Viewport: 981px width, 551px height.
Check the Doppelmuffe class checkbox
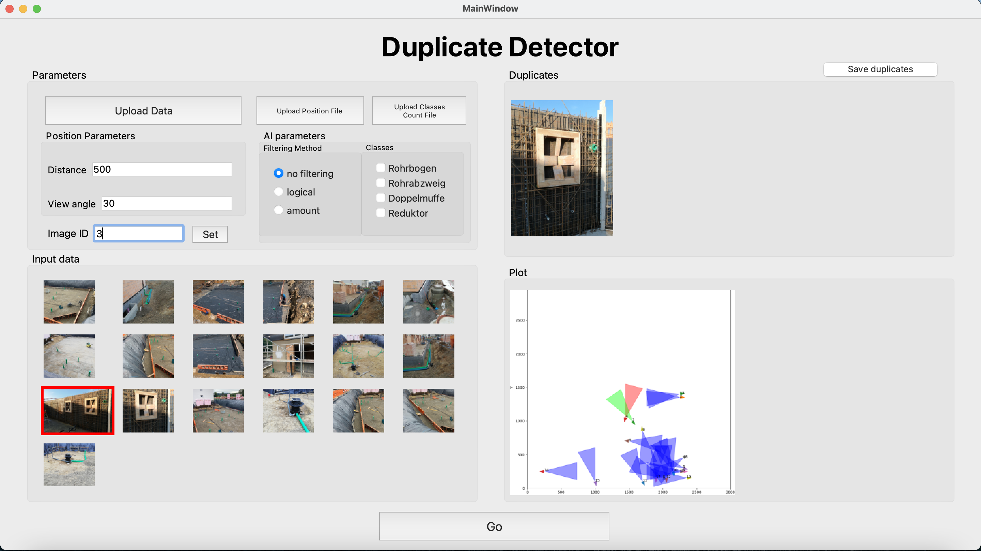pos(380,198)
